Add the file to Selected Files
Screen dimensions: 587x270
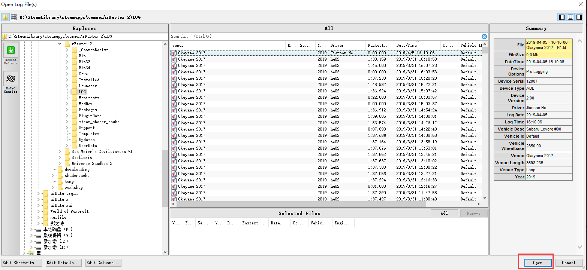[444, 213]
